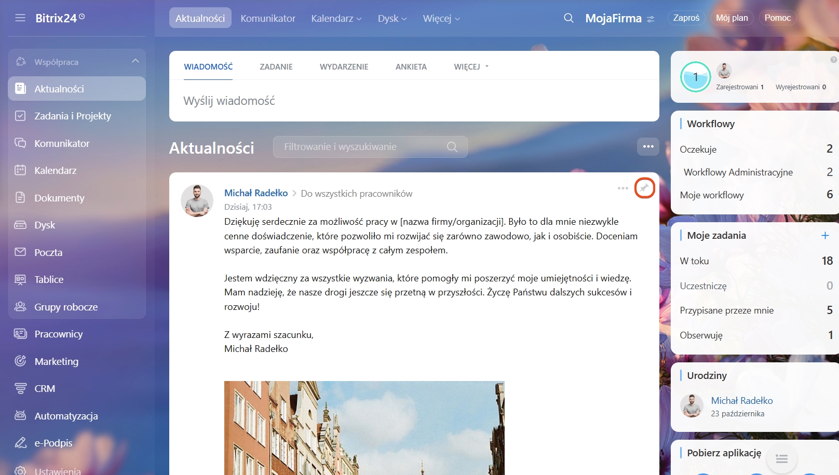This screenshot has height=475, width=839.
Task: Click the CRM icon in the sidebar
Action: (x=20, y=388)
